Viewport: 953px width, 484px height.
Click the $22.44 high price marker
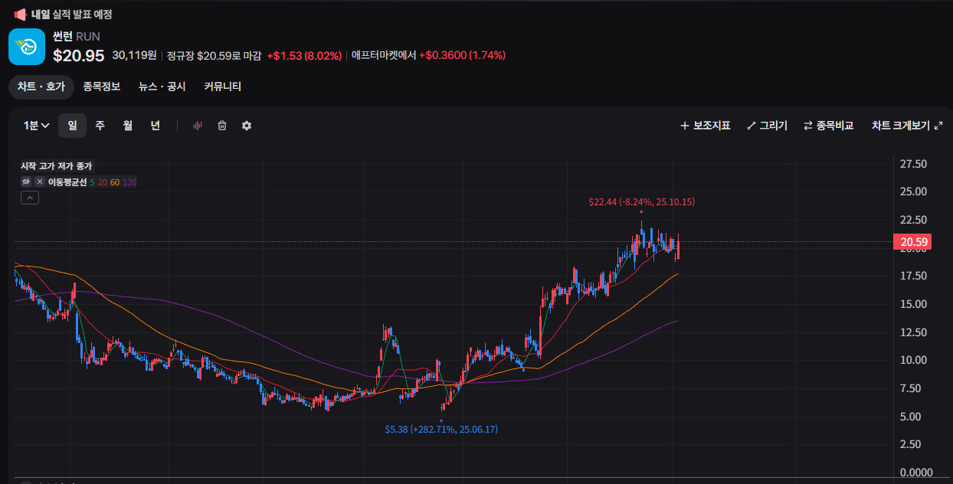[642, 202]
